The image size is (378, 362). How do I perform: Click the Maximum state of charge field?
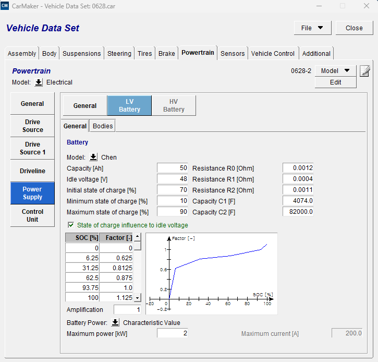pyautogui.click(x=172, y=212)
